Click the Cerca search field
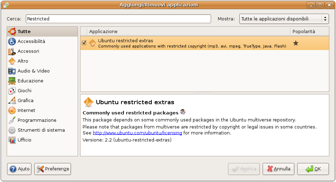 [118, 19]
